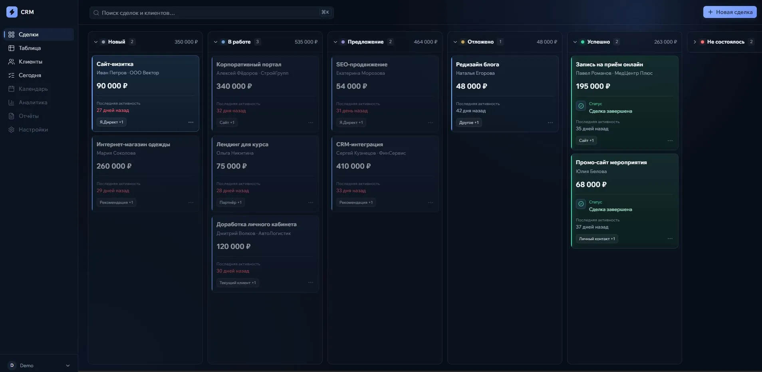Screen dimensions: 762x372
Task: Open more options on Сайт-визитка card
Action: point(191,122)
